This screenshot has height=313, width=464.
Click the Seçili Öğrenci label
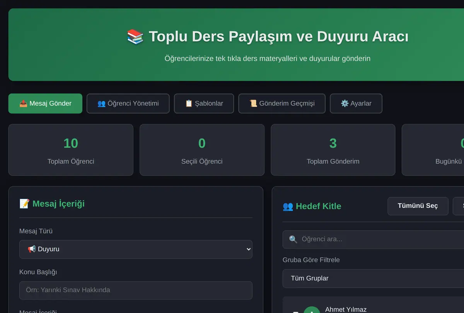point(202,161)
